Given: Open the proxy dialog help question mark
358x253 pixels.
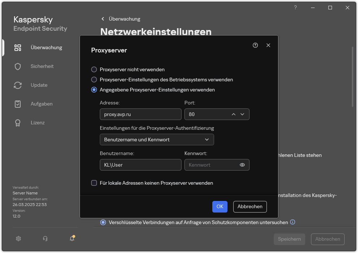Looking at the screenshot, I should 255,45.
